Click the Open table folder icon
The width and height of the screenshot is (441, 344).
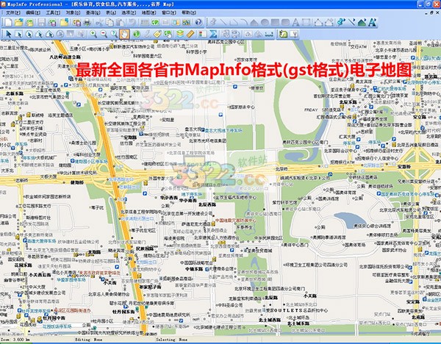[x=19, y=22]
